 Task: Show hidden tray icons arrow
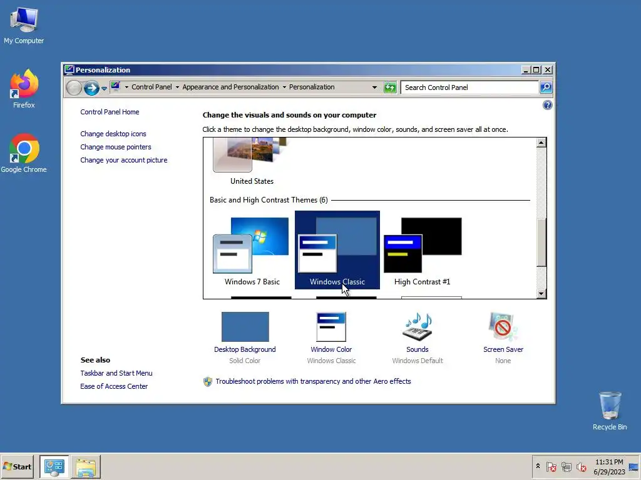coord(538,466)
